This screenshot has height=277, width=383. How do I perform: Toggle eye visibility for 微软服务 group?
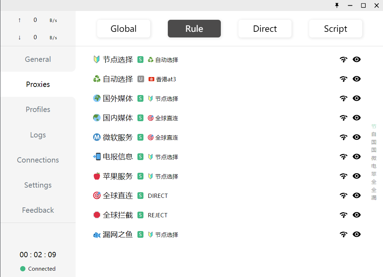(357, 137)
